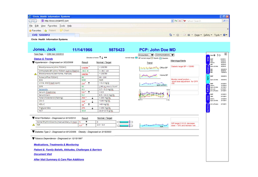
Task: Click the red Stop loading X icon
Action: 180,21
